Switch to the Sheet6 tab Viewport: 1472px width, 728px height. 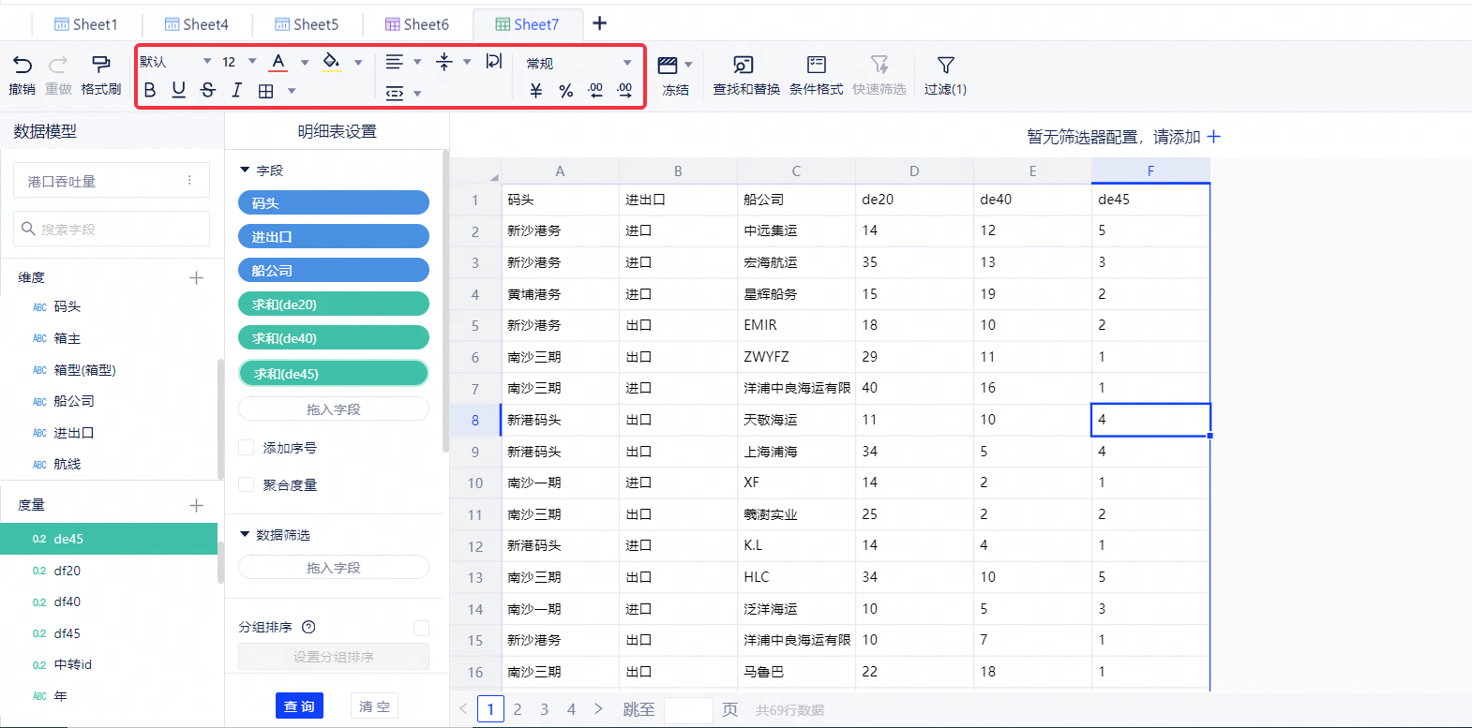point(417,24)
